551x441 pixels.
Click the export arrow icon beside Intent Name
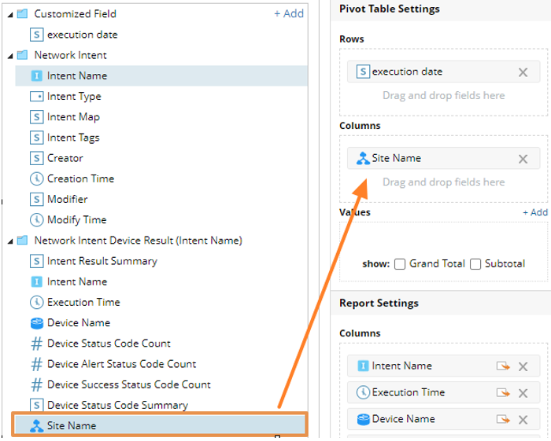tap(503, 366)
